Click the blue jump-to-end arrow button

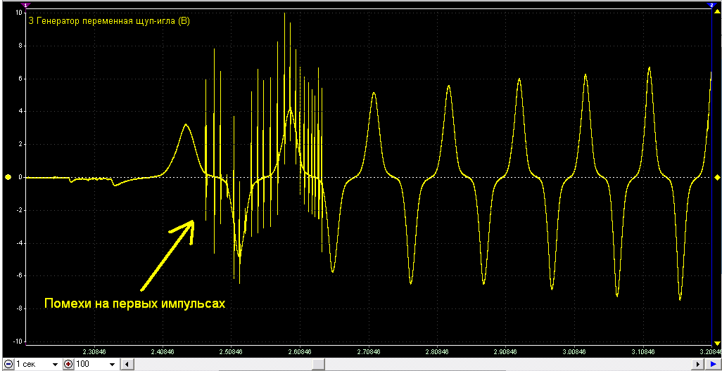point(714,364)
